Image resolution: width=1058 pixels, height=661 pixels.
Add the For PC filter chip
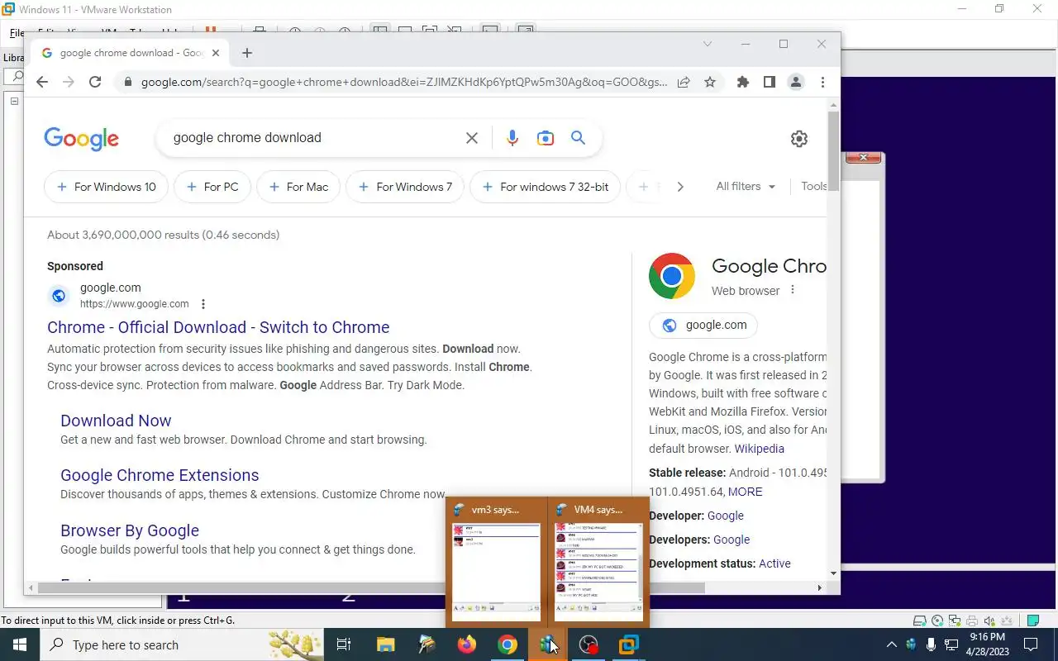click(x=212, y=187)
